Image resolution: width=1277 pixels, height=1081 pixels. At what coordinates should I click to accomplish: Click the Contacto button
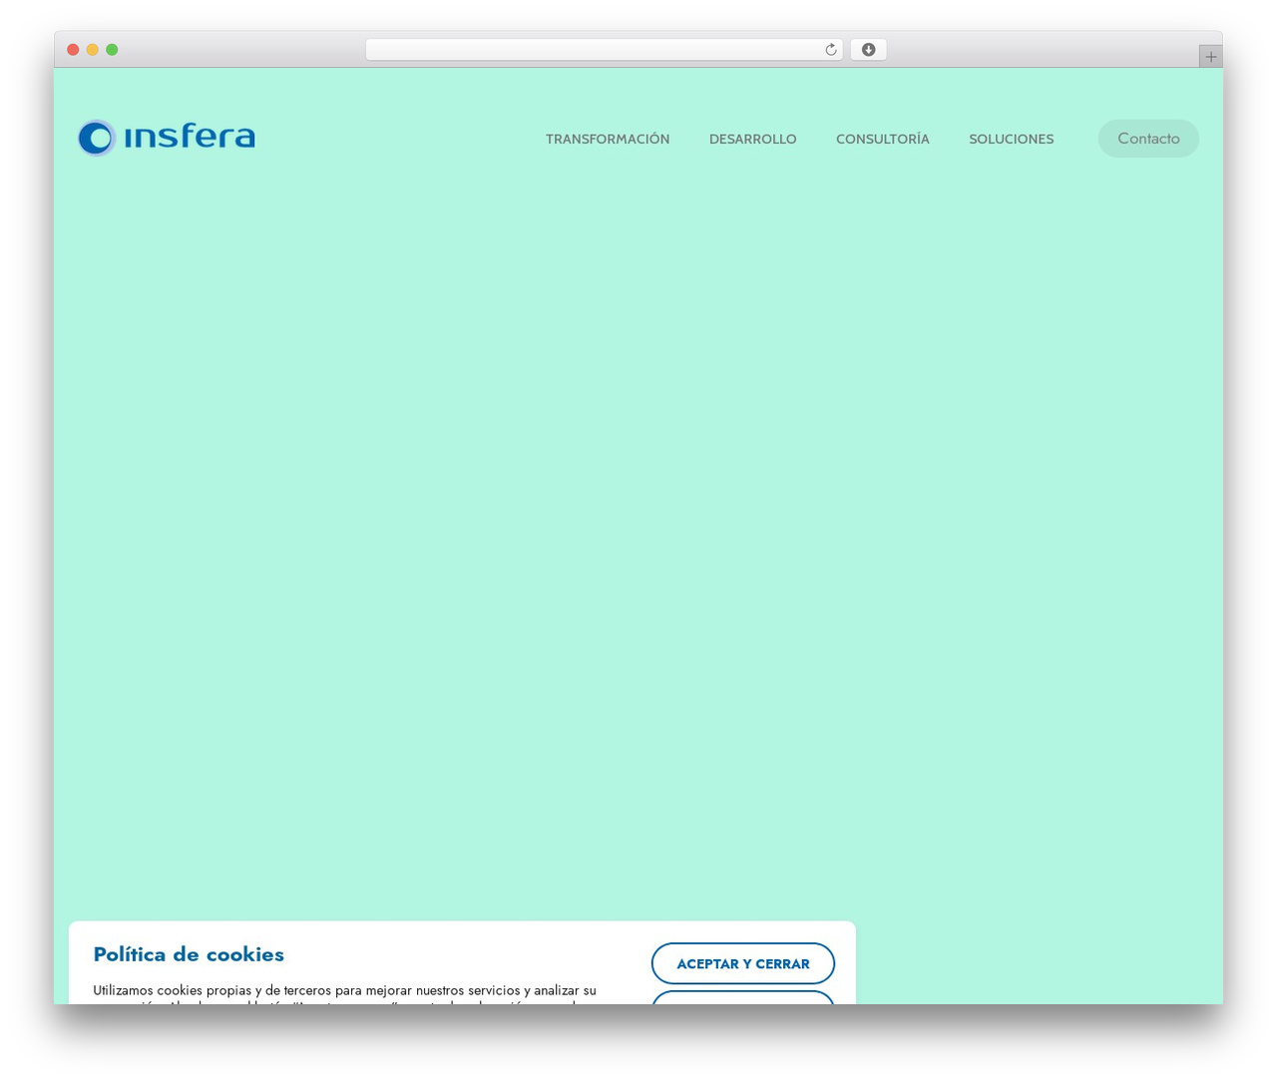pyautogui.click(x=1148, y=139)
